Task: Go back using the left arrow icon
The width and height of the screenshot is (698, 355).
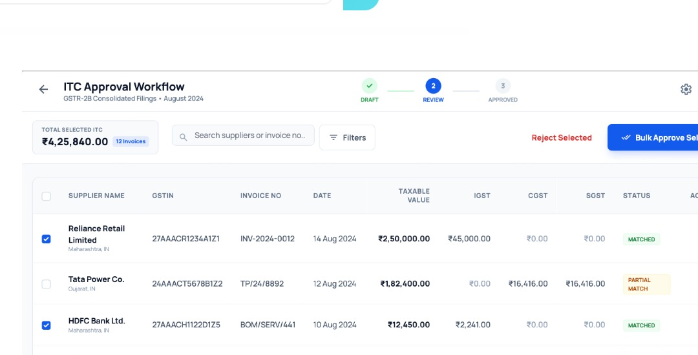Action: [x=43, y=89]
